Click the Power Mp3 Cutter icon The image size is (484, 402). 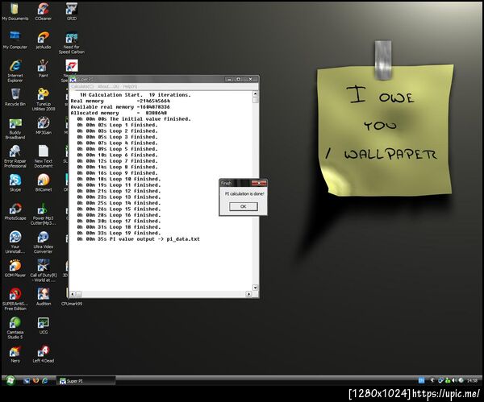click(44, 213)
